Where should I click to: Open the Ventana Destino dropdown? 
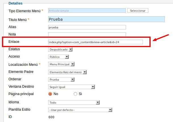(71, 87)
